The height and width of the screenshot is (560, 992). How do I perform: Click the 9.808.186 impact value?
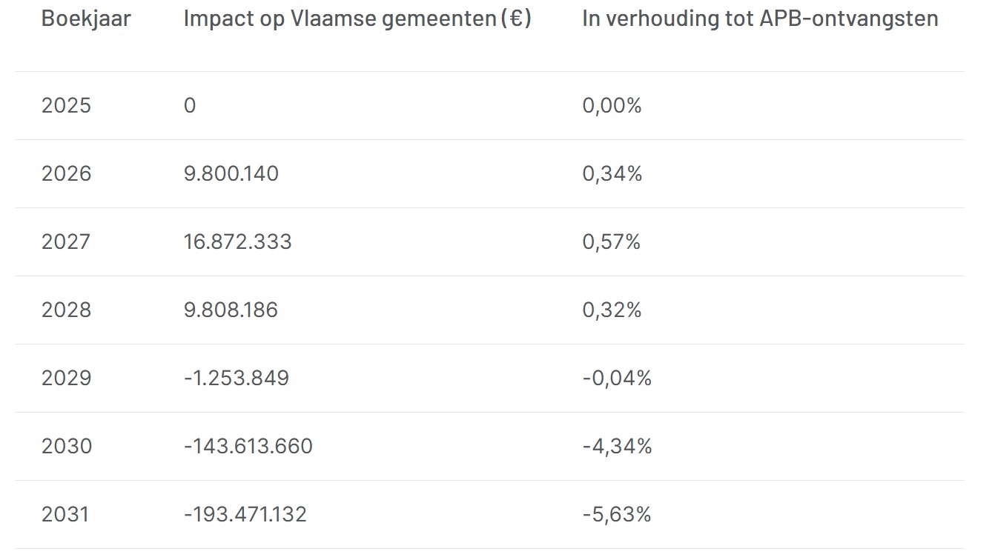click(231, 310)
